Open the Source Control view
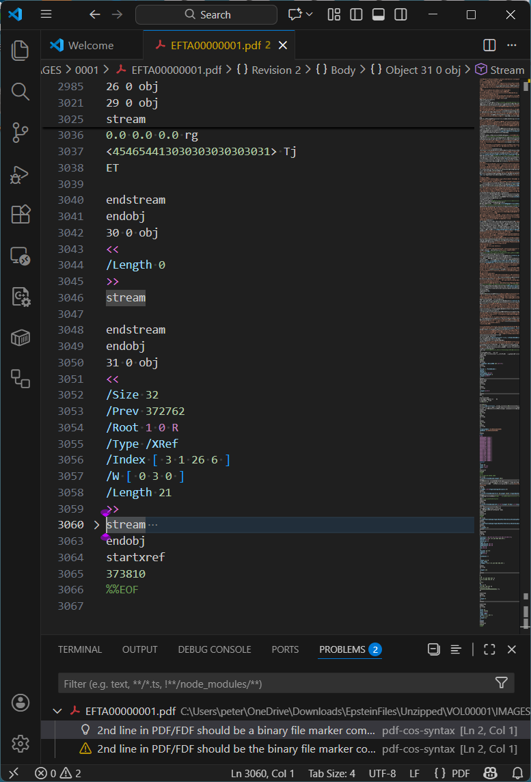This screenshot has height=782, width=531. click(20, 133)
